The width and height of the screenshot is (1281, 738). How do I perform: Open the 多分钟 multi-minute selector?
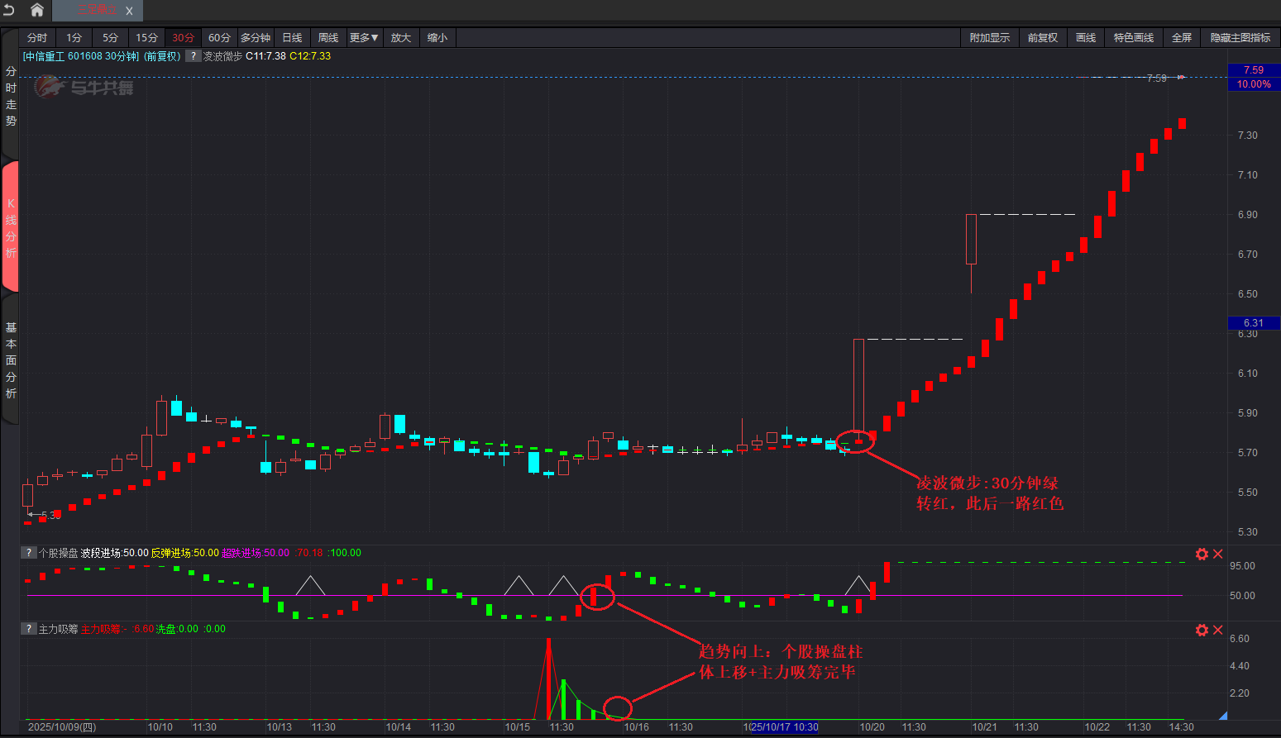(255, 38)
